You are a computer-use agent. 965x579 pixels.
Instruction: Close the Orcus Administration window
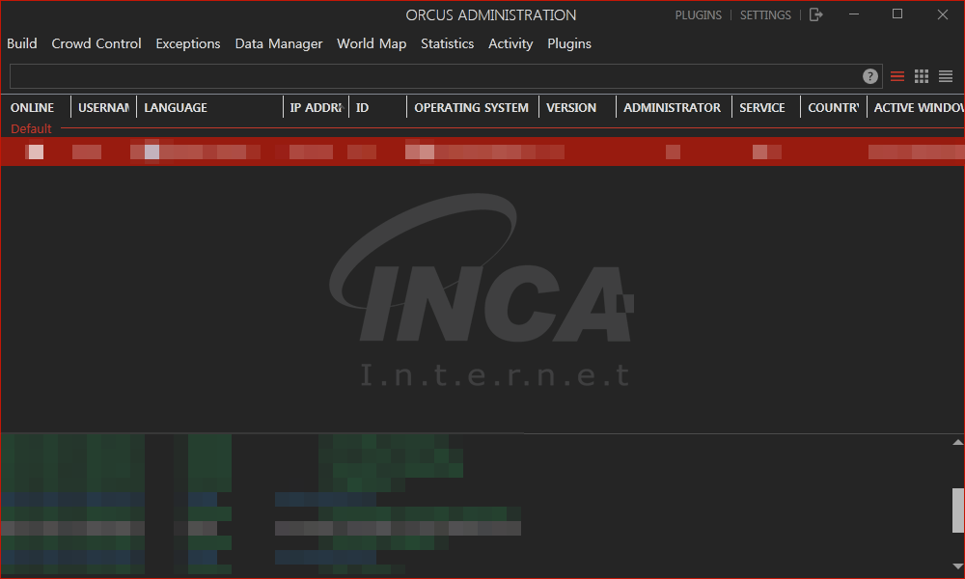point(942,14)
